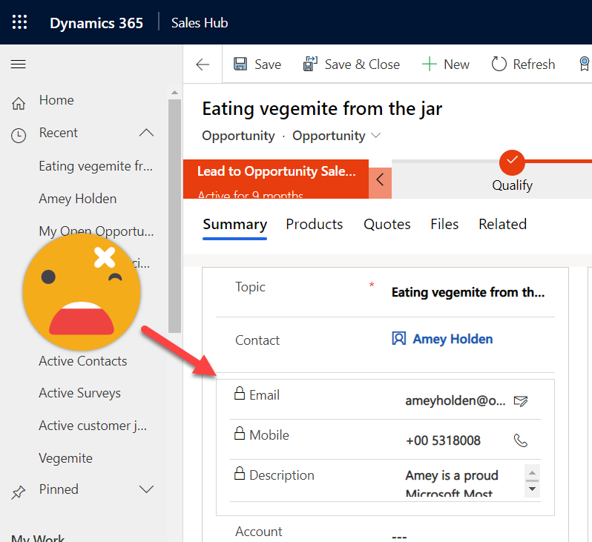Image resolution: width=592 pixels, height=542 pixels.
Task: Open recent My Open Opportu... view
Action: (x=96, y=231)
